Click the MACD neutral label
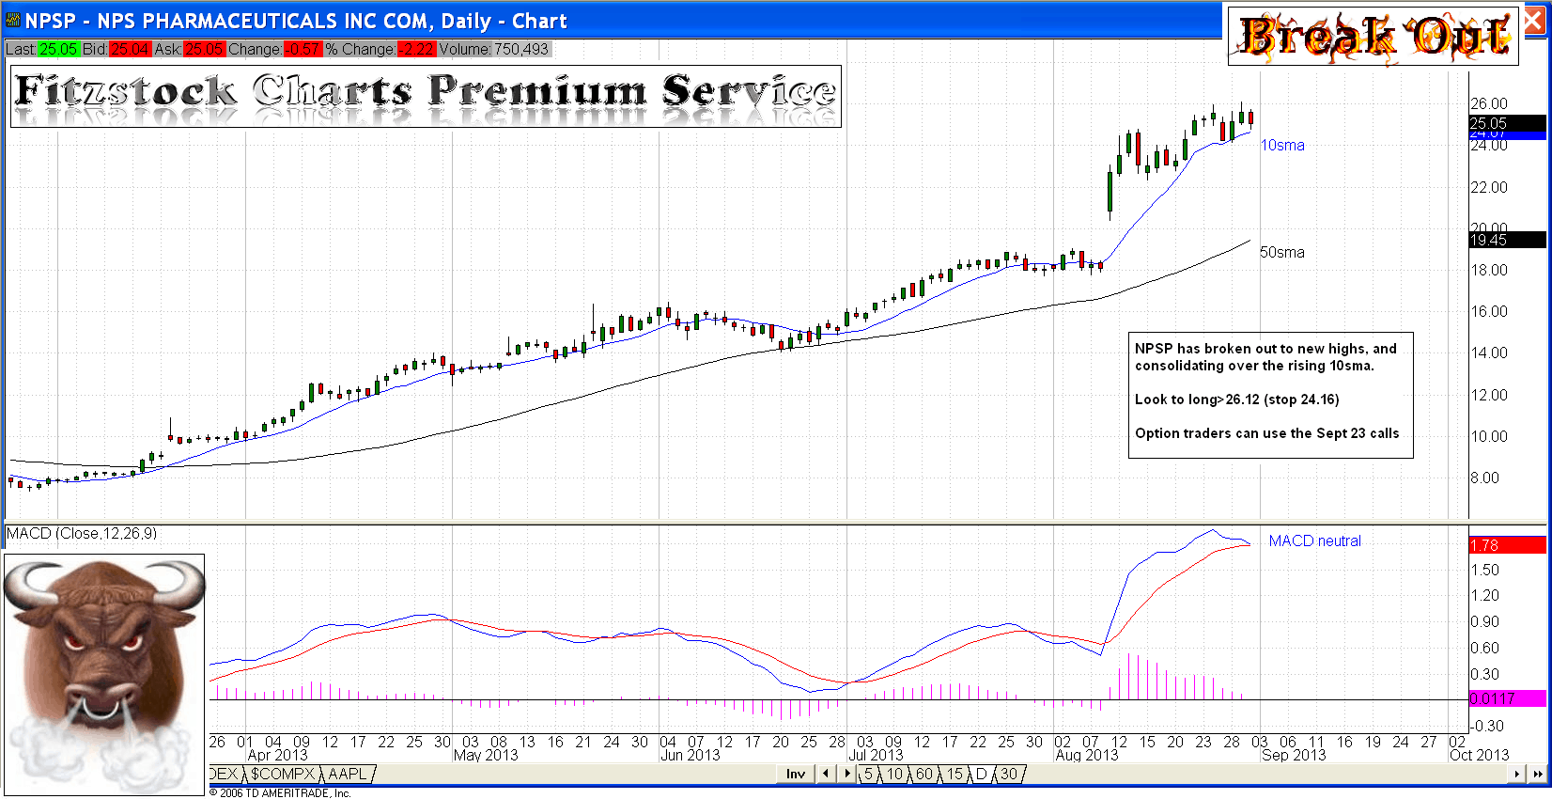1552x799 pixels. [x=1314, y=540]
